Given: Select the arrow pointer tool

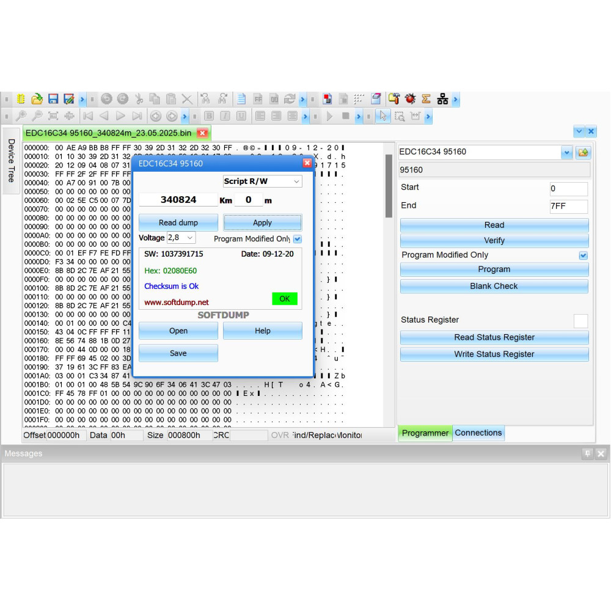Looking at the screenshot, I should [383, 116].
